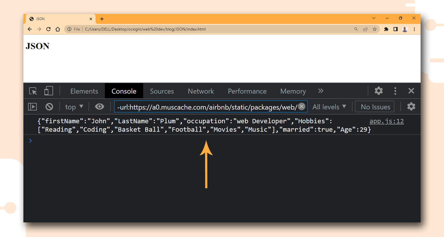Open the All levels log dropdown
The width and height of the screenshot is (444, 237).
(329, 107)
